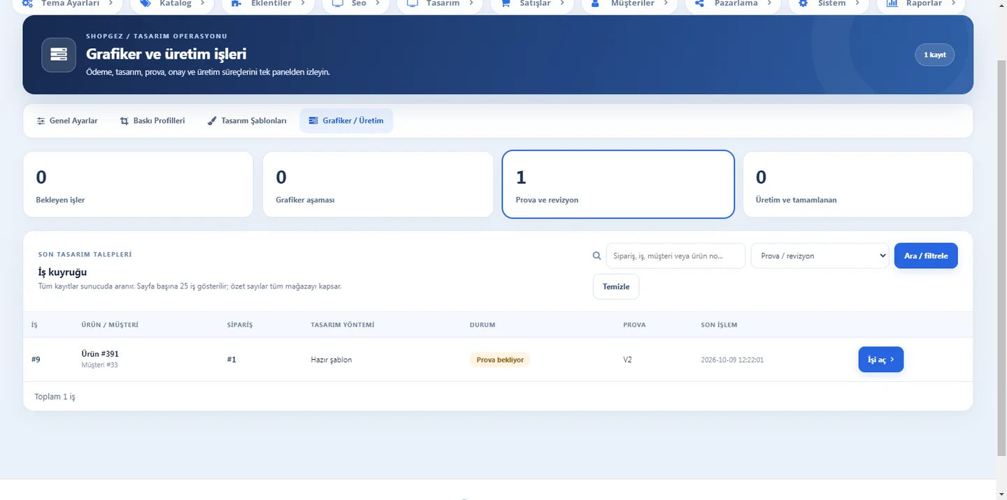
Task: Click the header panel list icon
Action: [x=59, y=54]
